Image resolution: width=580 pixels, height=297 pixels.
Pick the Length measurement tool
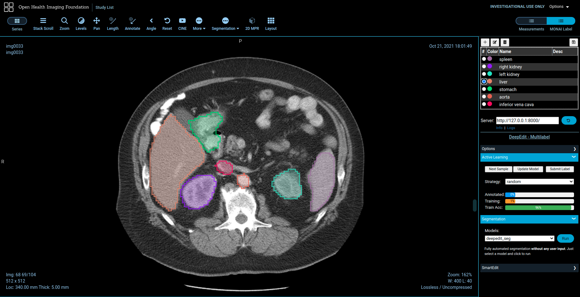click(x=112, y=24)
